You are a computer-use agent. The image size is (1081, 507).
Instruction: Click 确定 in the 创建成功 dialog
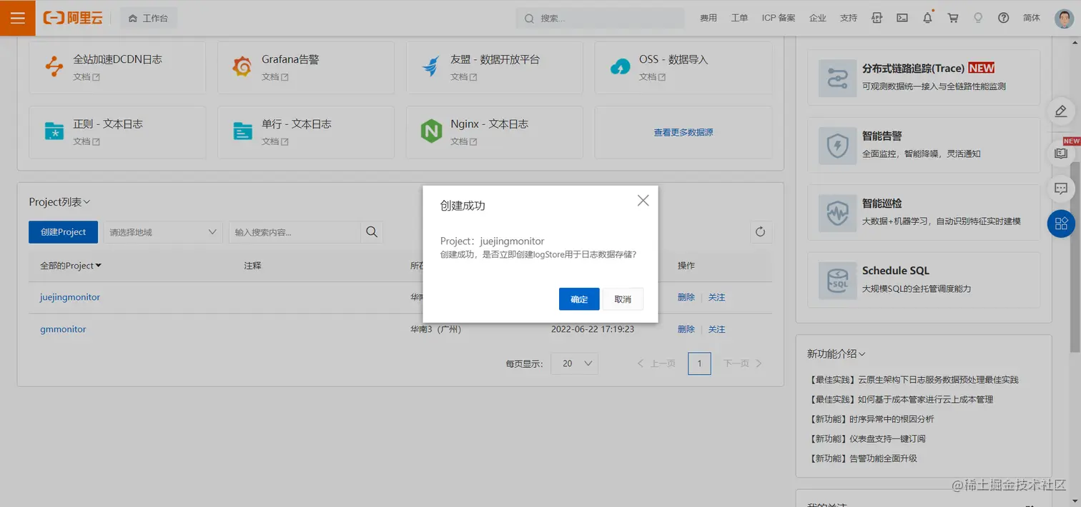(x=579, y=299)
